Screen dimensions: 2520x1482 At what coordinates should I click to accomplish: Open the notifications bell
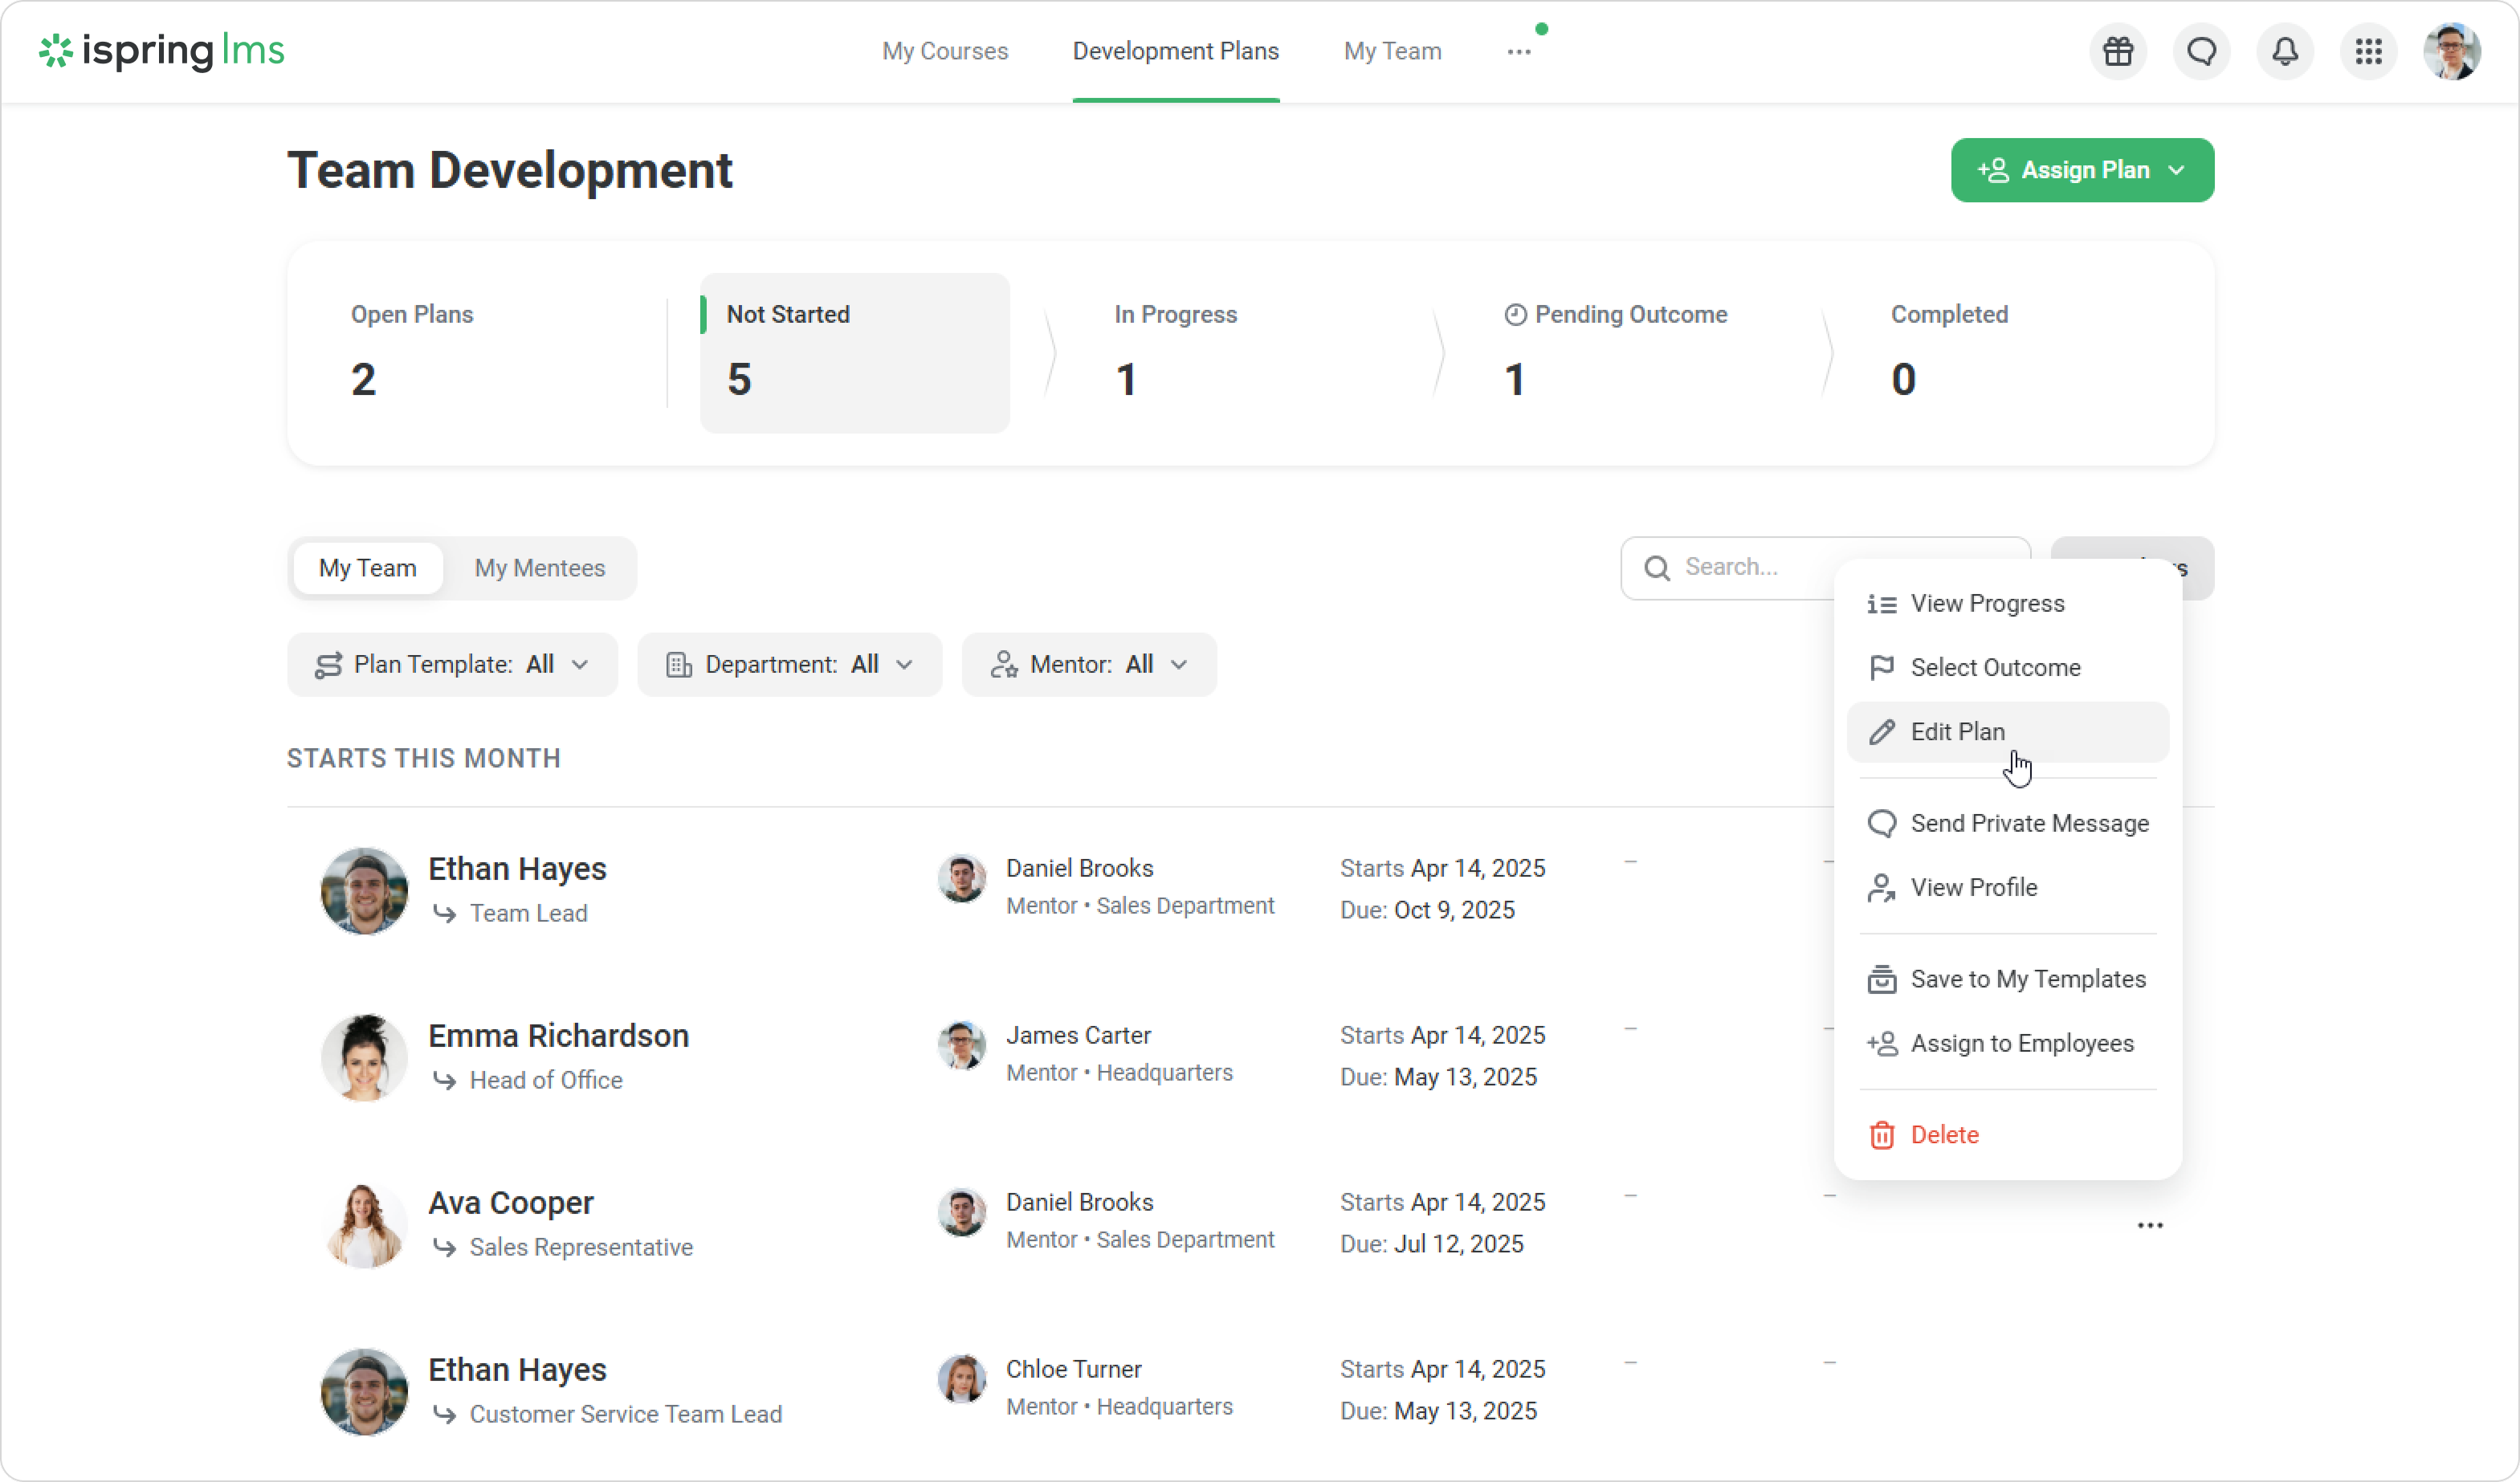click(2285, 51)
